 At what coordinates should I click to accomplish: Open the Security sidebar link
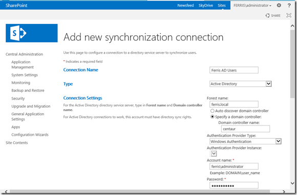click(x=18, y=99)
